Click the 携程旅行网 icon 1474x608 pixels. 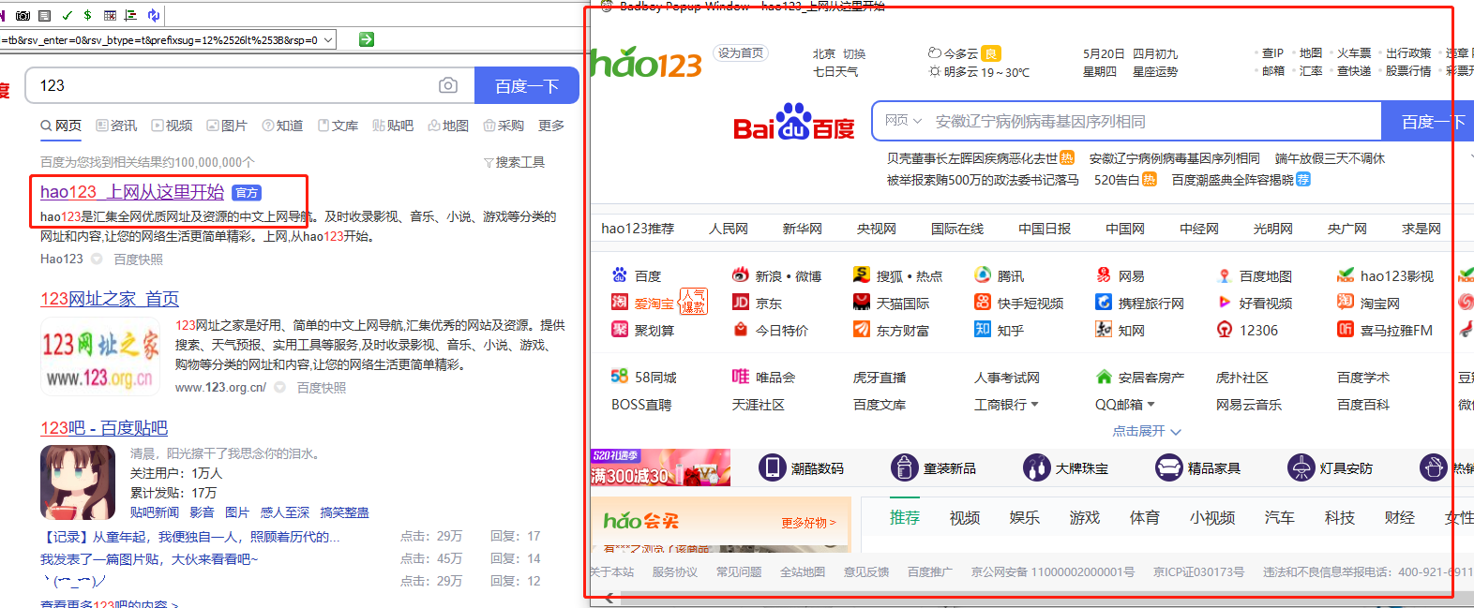click(1104, 303)
